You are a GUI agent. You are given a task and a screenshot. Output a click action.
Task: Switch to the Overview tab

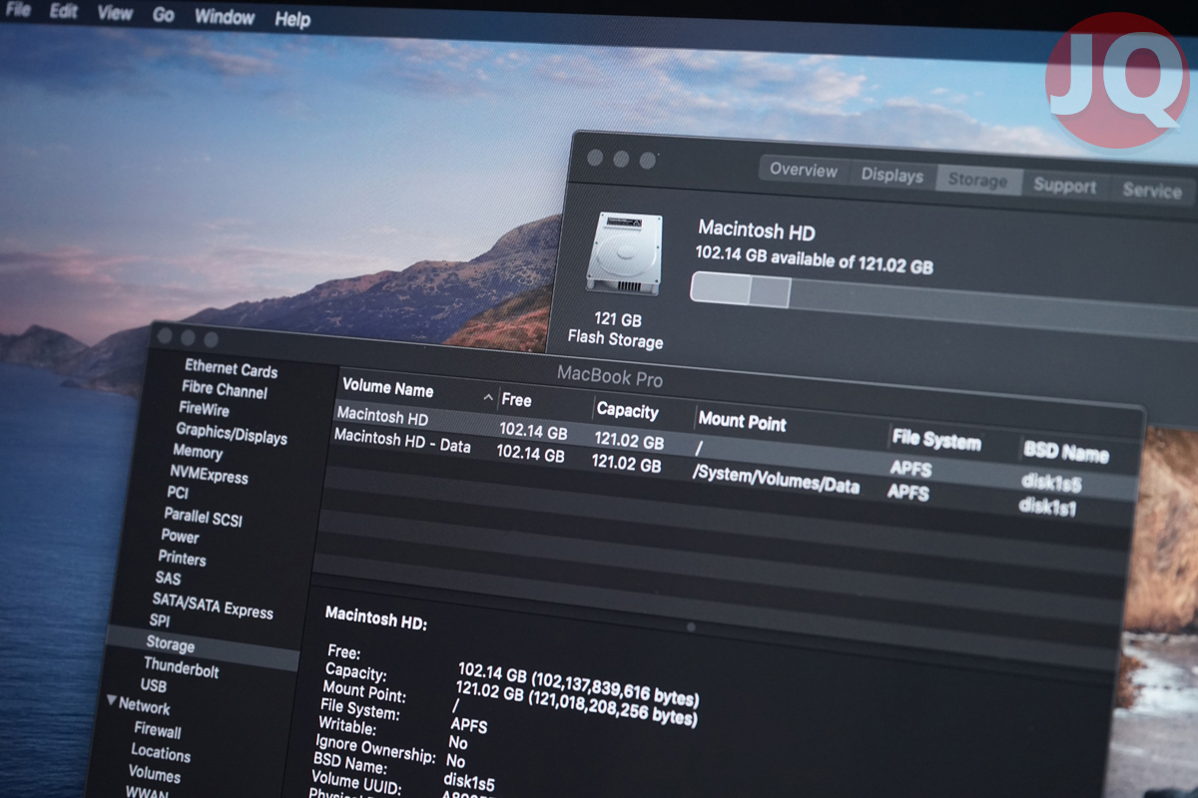coord(803,170)
